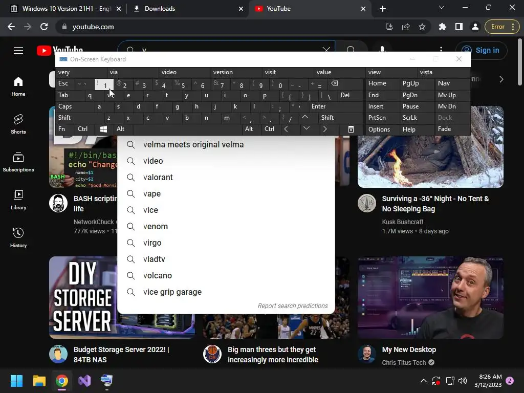Open notification center badge
Viewport: 524px width, 393px height.
[x=510, y=381]
